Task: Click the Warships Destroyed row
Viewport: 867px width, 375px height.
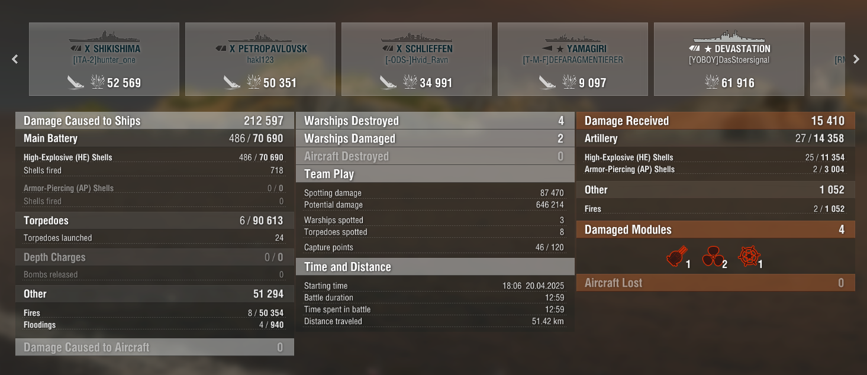Action: (x=435, y=121)
